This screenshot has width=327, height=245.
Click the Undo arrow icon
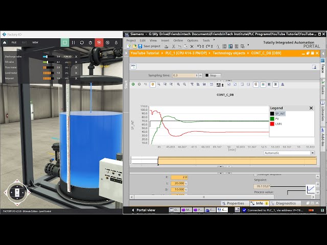tap(199, 46)
